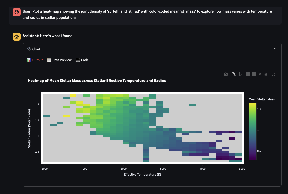
Task: Select the Zoom tool in modebar
Action: [233, 74]
